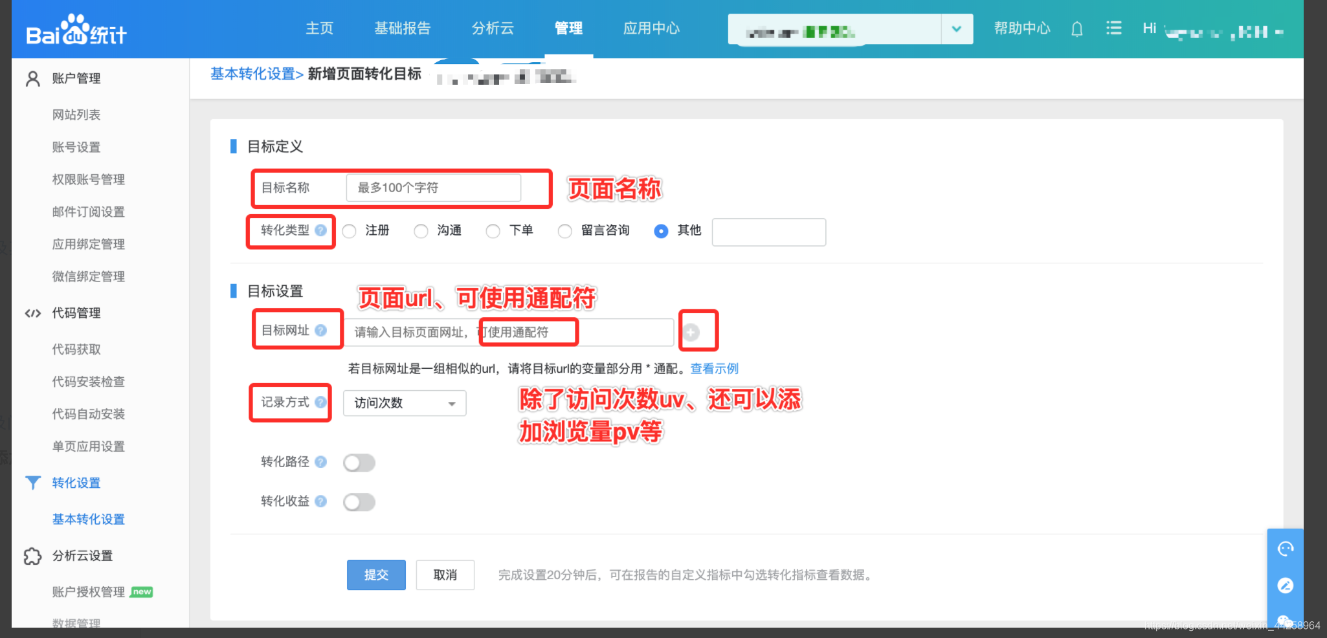
Task: Click help icon beside 转化路径
Action: [320, 462]
